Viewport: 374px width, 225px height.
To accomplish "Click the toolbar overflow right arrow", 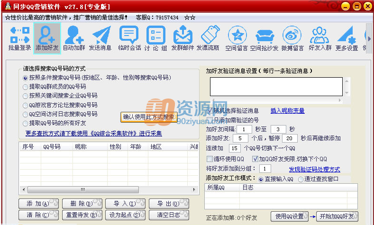I will pyautogui.click(x=369, y=39).
